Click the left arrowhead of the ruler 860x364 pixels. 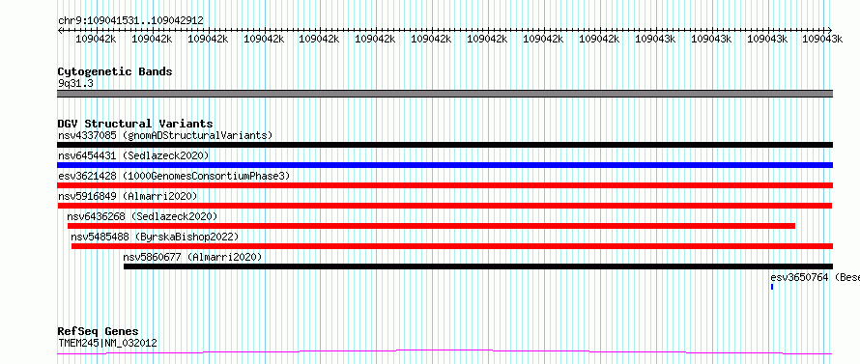[x=60, y=30]
